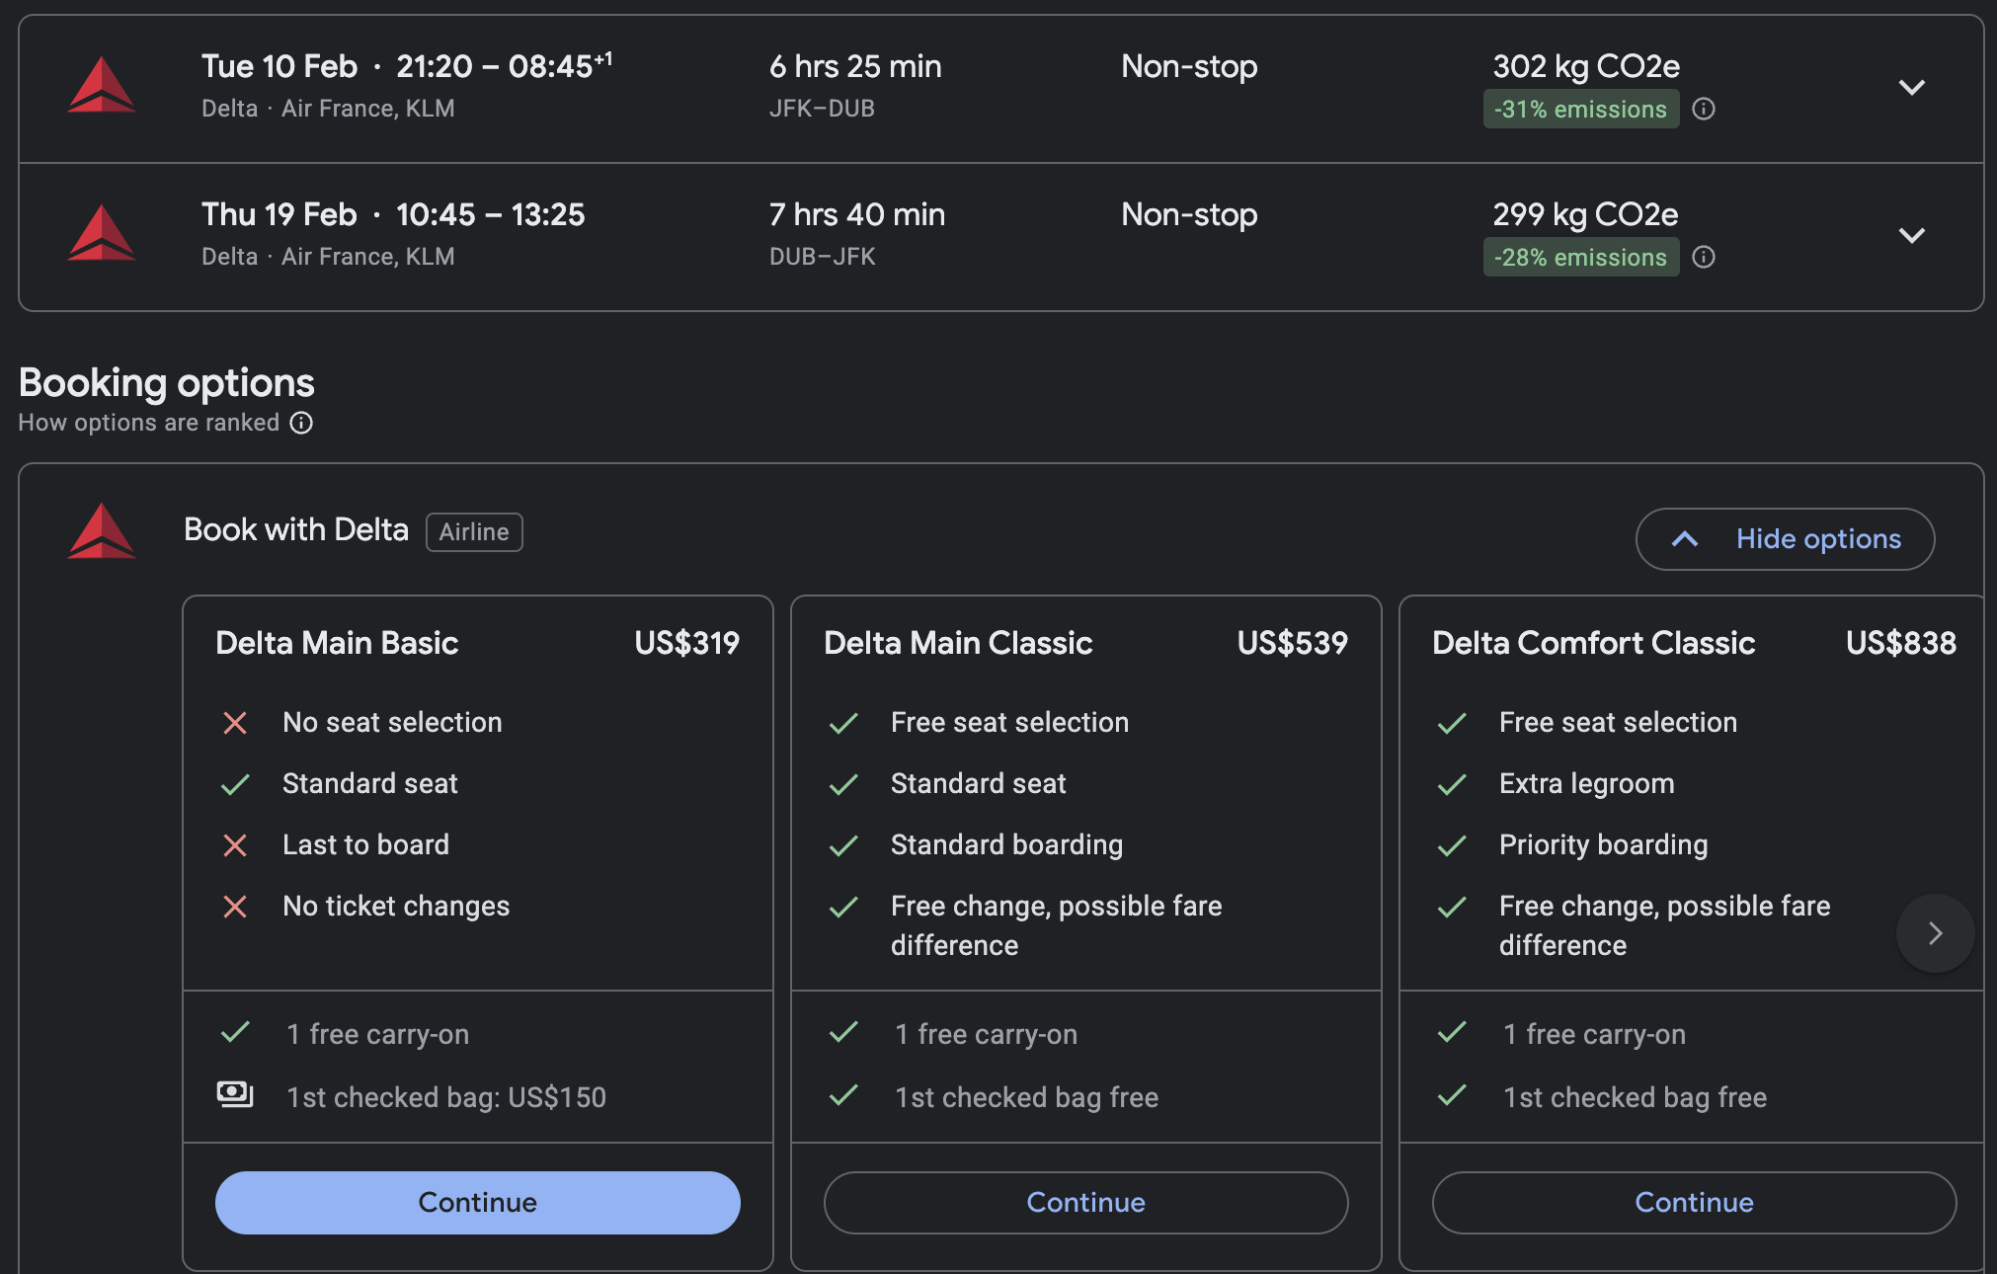
Task: Continue with Delta Main Classic fare
Action: click(x=1086, y=1203)
